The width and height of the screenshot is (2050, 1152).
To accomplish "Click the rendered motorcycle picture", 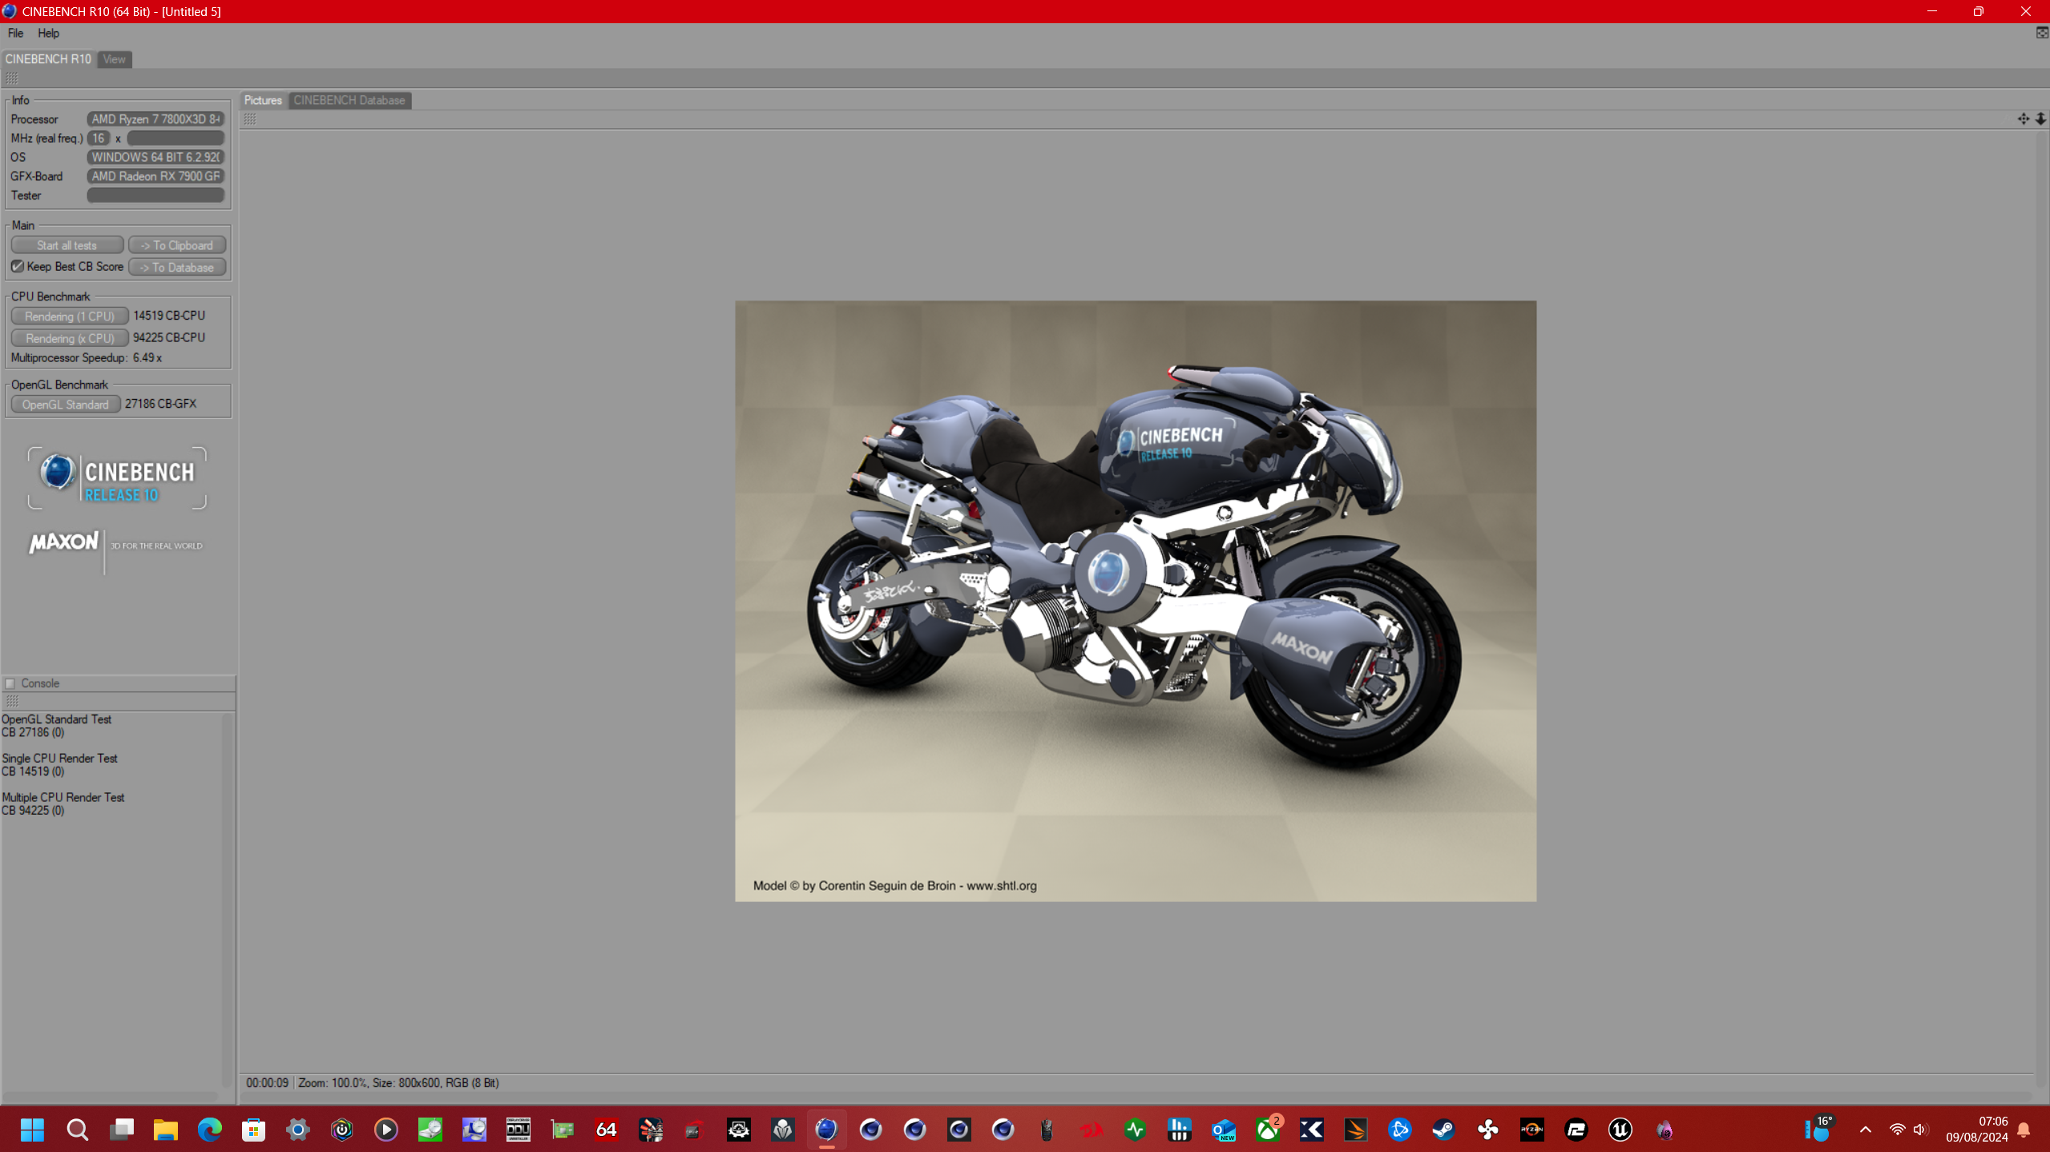I will click(1136, 601).
